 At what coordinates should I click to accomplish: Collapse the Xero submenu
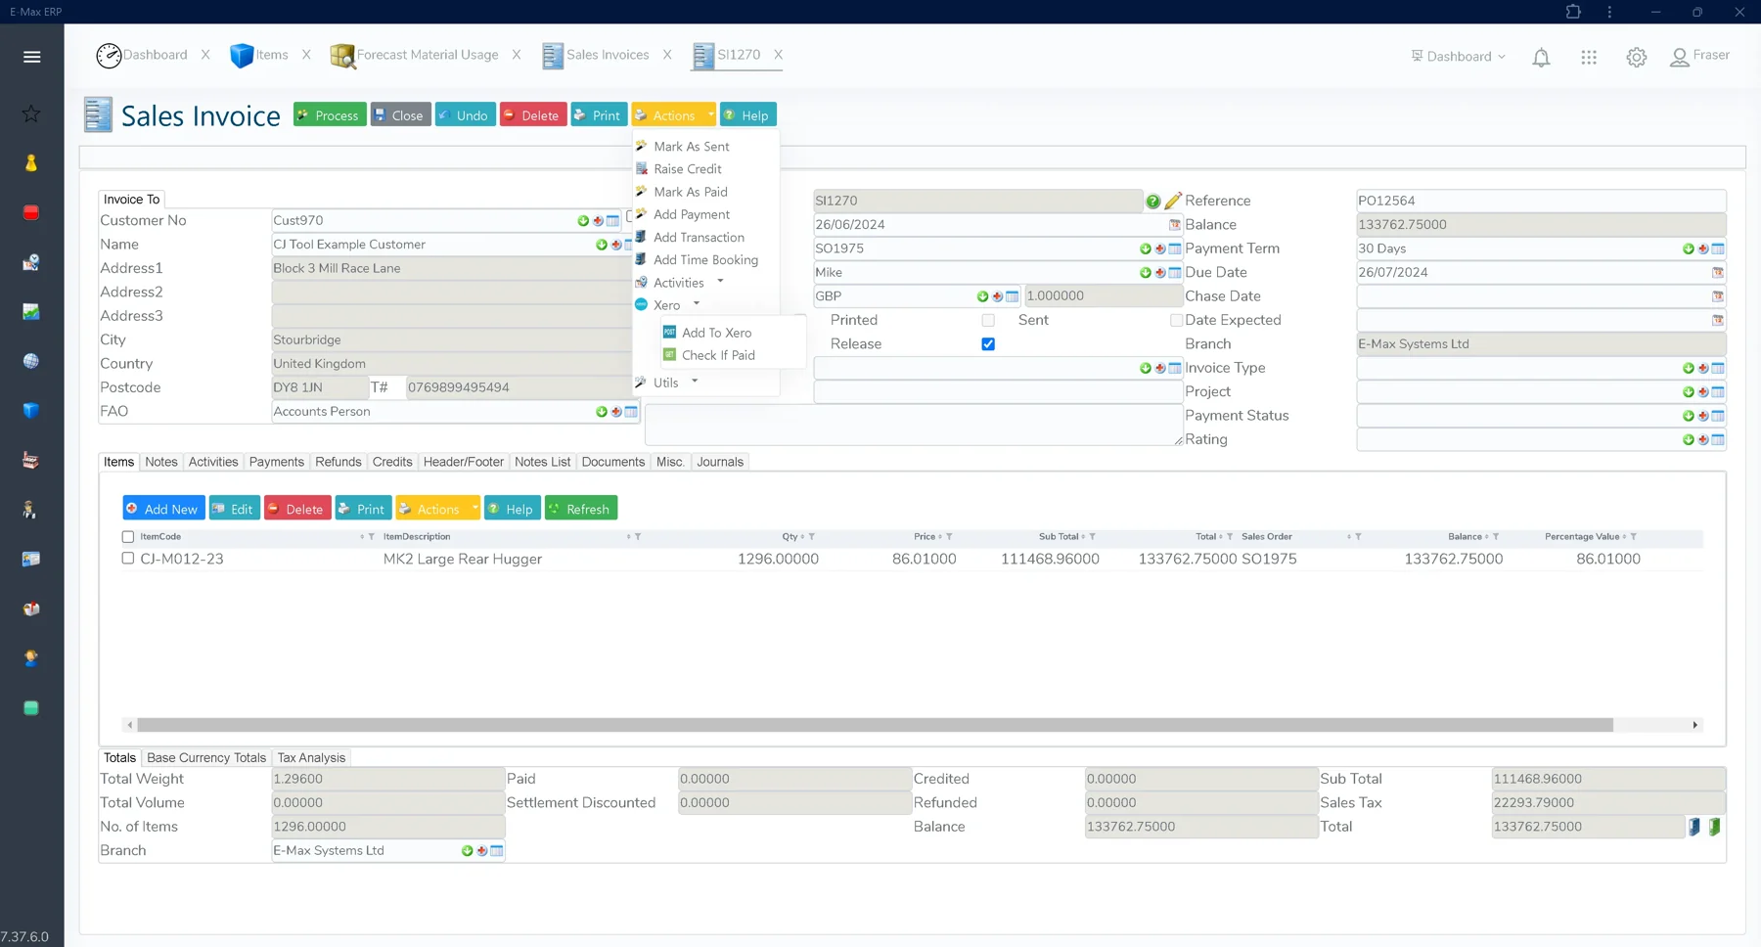[x=697, y=304]
